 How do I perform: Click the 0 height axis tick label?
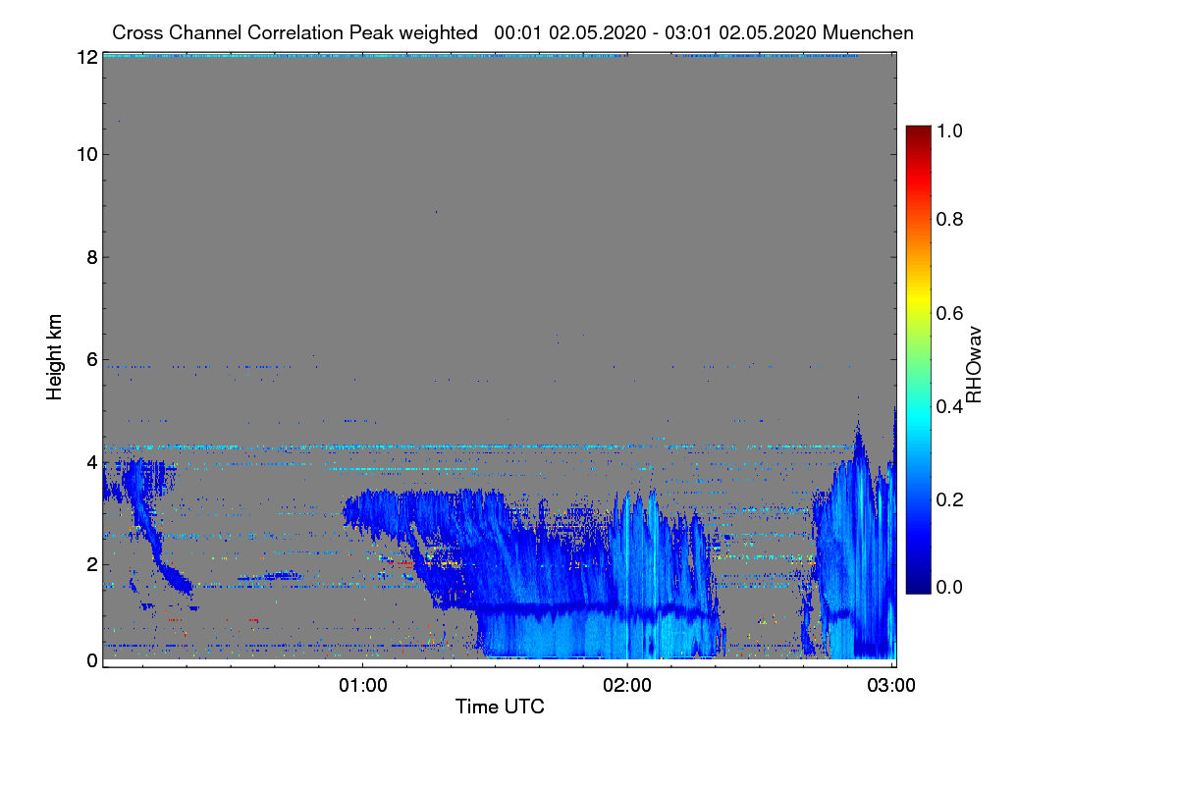(91, 660)
